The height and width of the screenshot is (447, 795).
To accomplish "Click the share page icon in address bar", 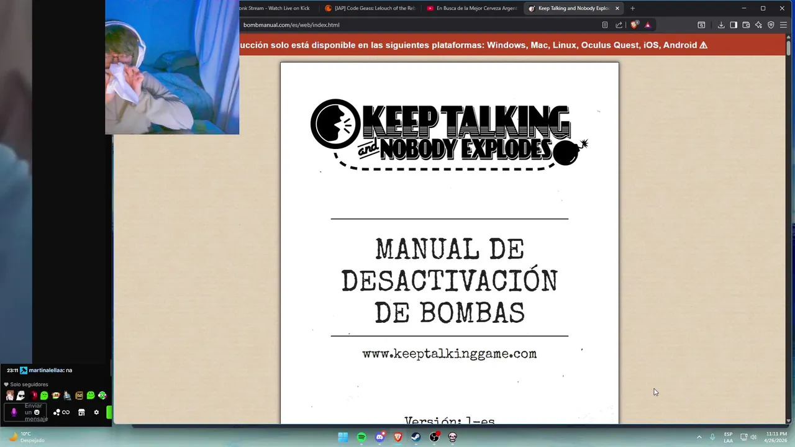I will coord(619,25).
